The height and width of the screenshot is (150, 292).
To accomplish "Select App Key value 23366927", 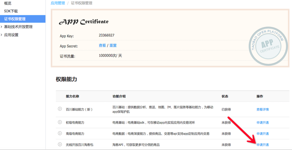I will (106, 35).
